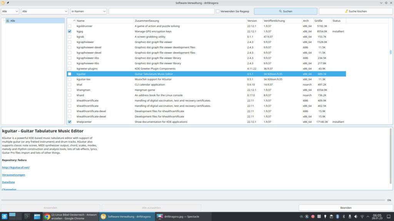This screenshot has height=221, width=394.
Task: Click the Beenden button
Action: click(x=346, y=208)
